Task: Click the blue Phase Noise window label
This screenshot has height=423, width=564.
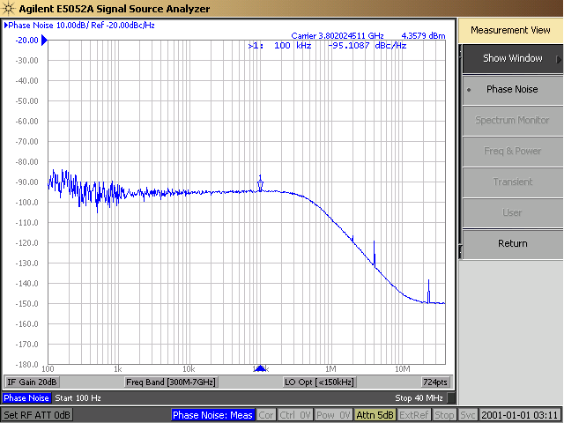Action: click(x=26, y=398)
